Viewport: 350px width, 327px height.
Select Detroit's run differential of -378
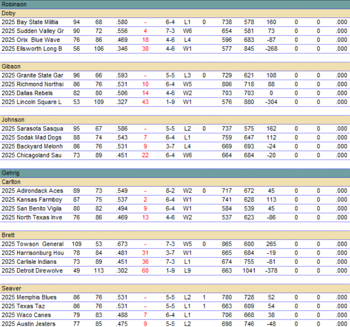pyautogui.click(x=271, y=271)
